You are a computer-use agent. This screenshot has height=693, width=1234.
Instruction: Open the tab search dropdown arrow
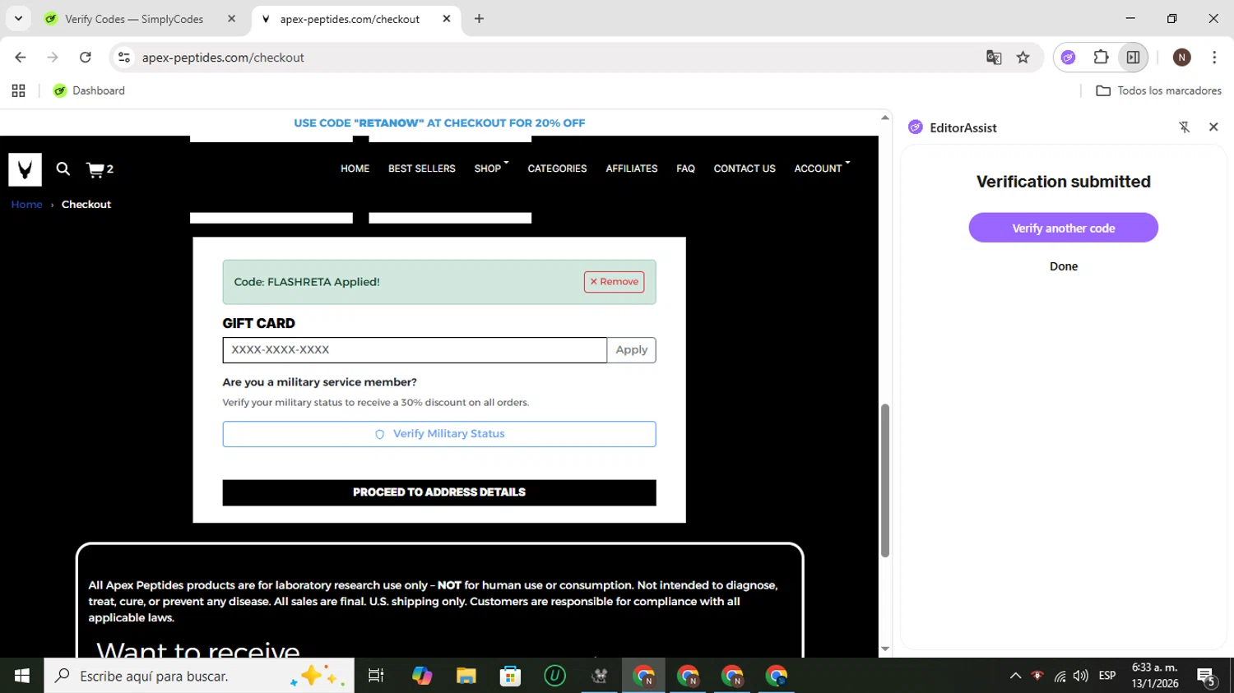point(18,18)
